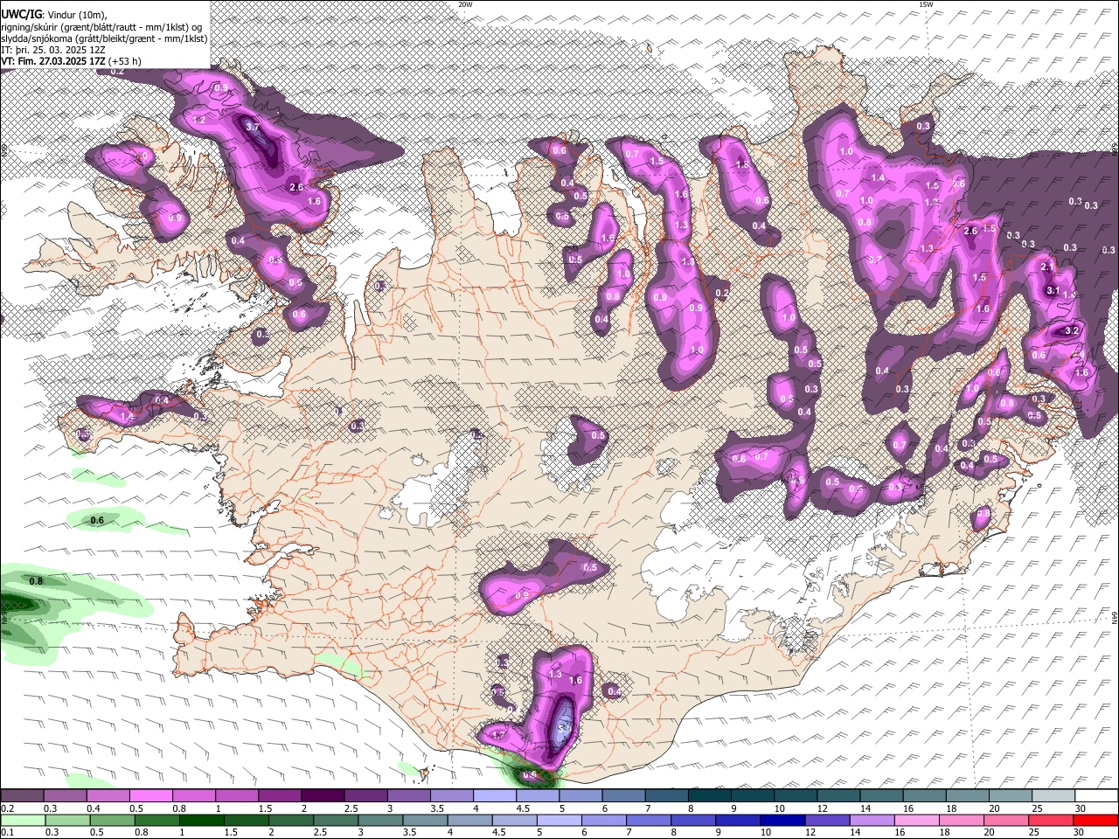The height and width of the screenshot is (839, 1119).
Task: Click the '3.2' snowfall value on the map
Action: tap(1073, 331)
